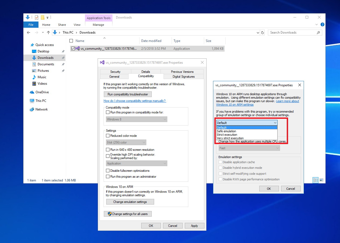Select Quick access in the navigation pane

pyautogui.click(x=45, y=45)
